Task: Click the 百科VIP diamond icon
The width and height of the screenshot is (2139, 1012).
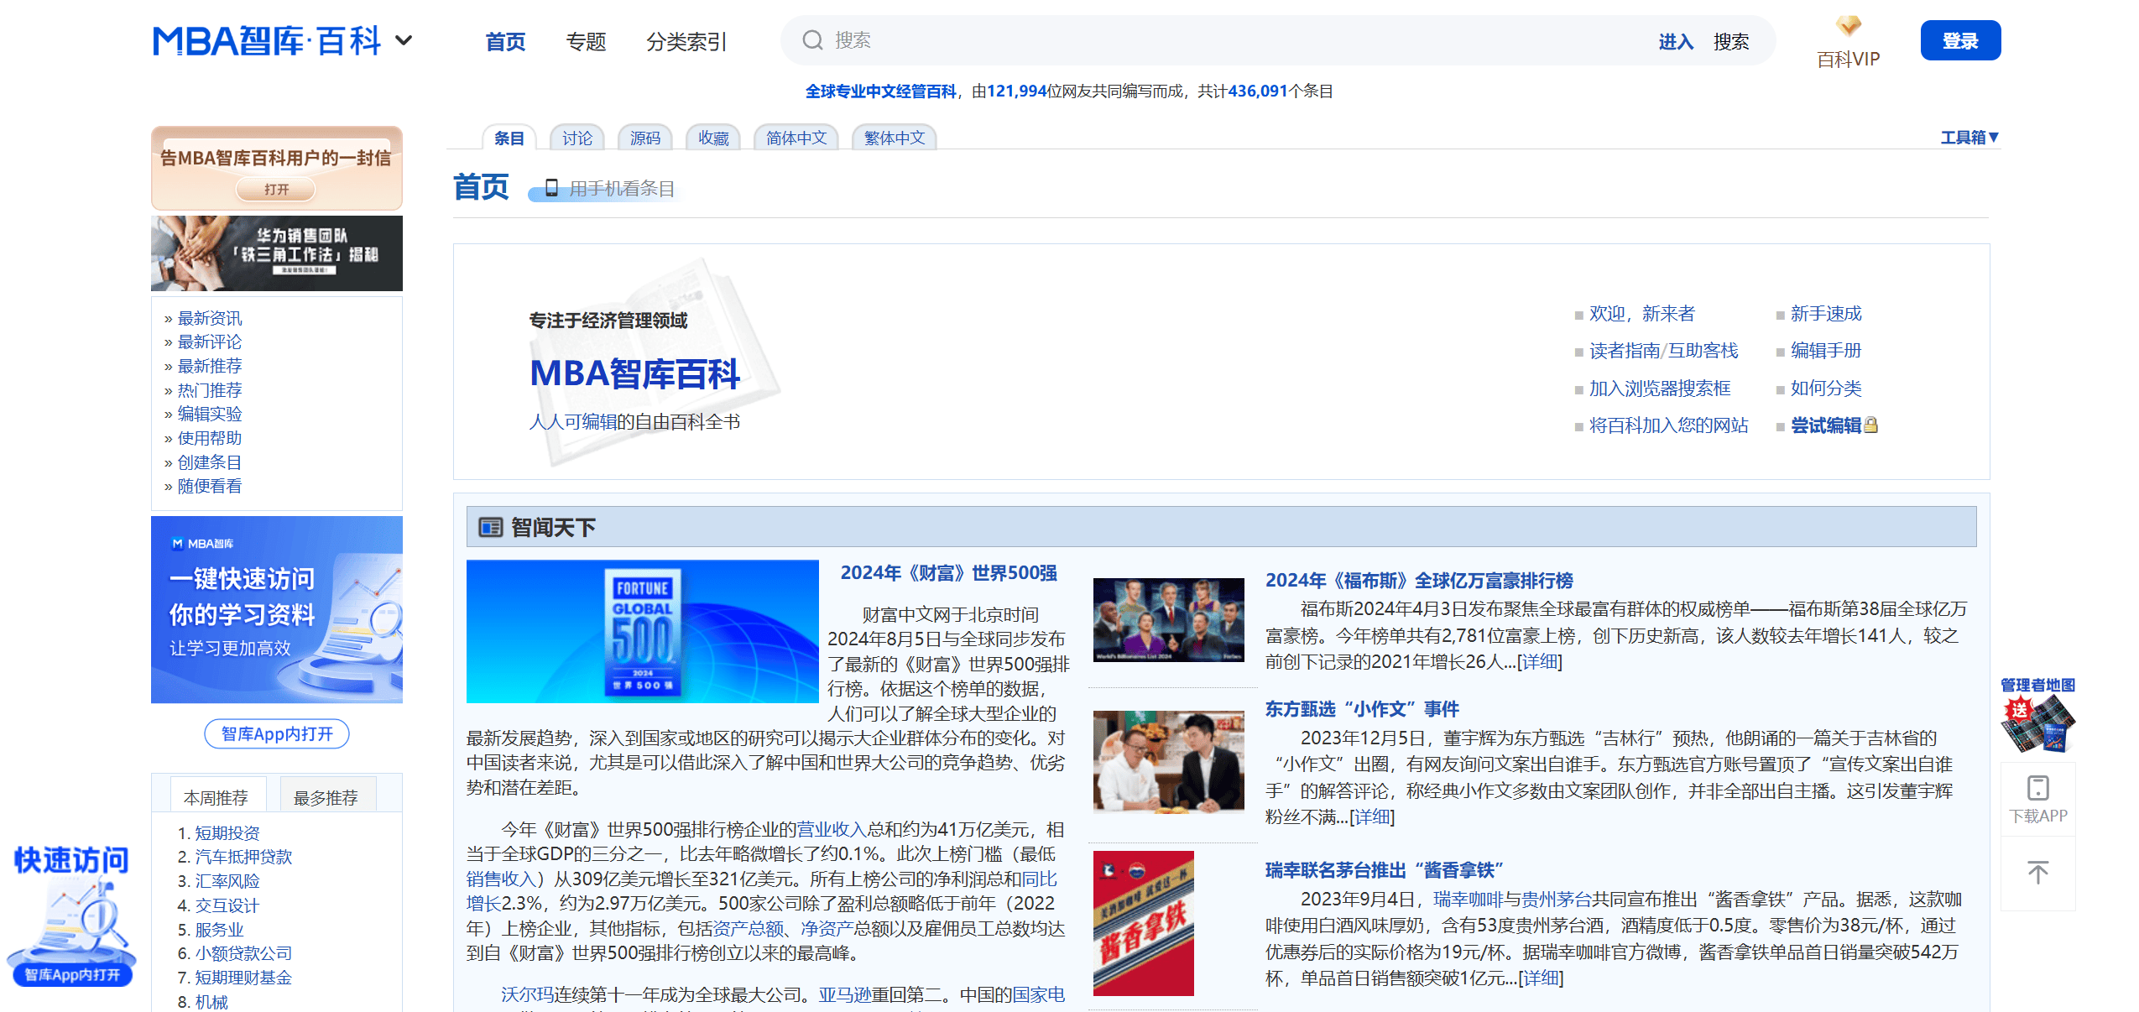Action: click(x=1848, y=26)
